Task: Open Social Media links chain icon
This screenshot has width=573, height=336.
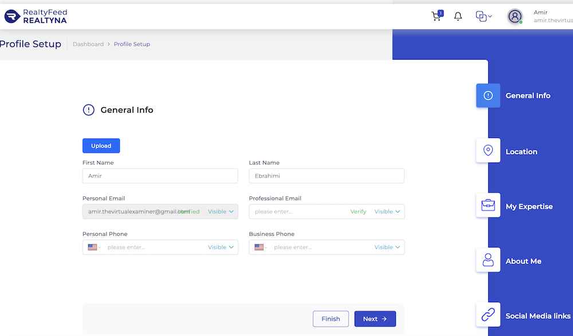Action: (488, 315)
